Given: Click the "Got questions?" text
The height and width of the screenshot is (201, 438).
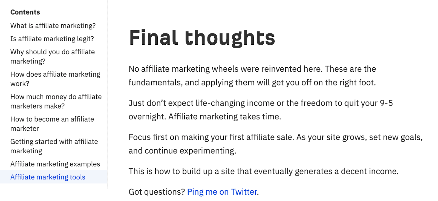Looking at the screenshot, I should [157, 192].
